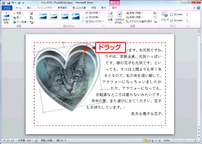
Task: Increase the height value with the stepper
Action: [187, 14]
